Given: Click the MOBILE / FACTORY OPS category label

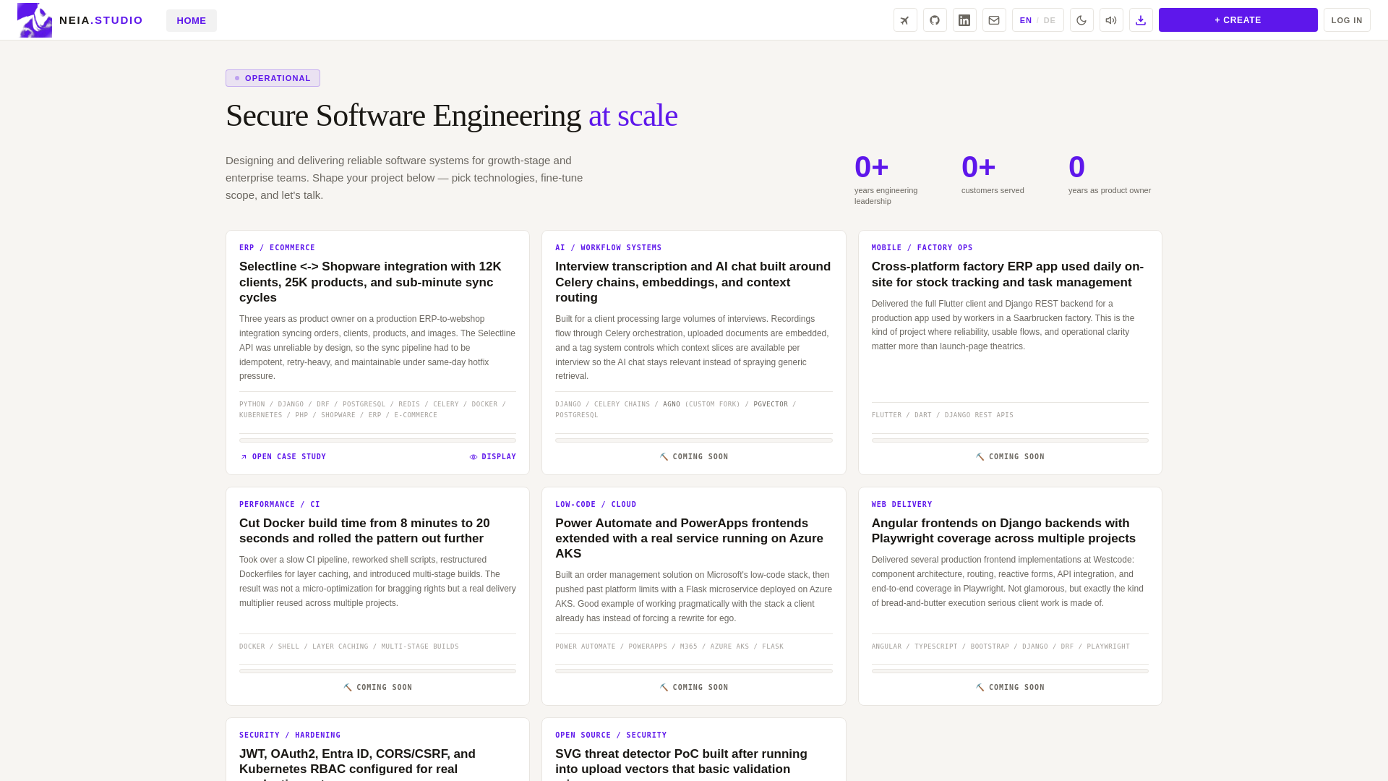Looking at the screenshot, I should tap(922, 248).
